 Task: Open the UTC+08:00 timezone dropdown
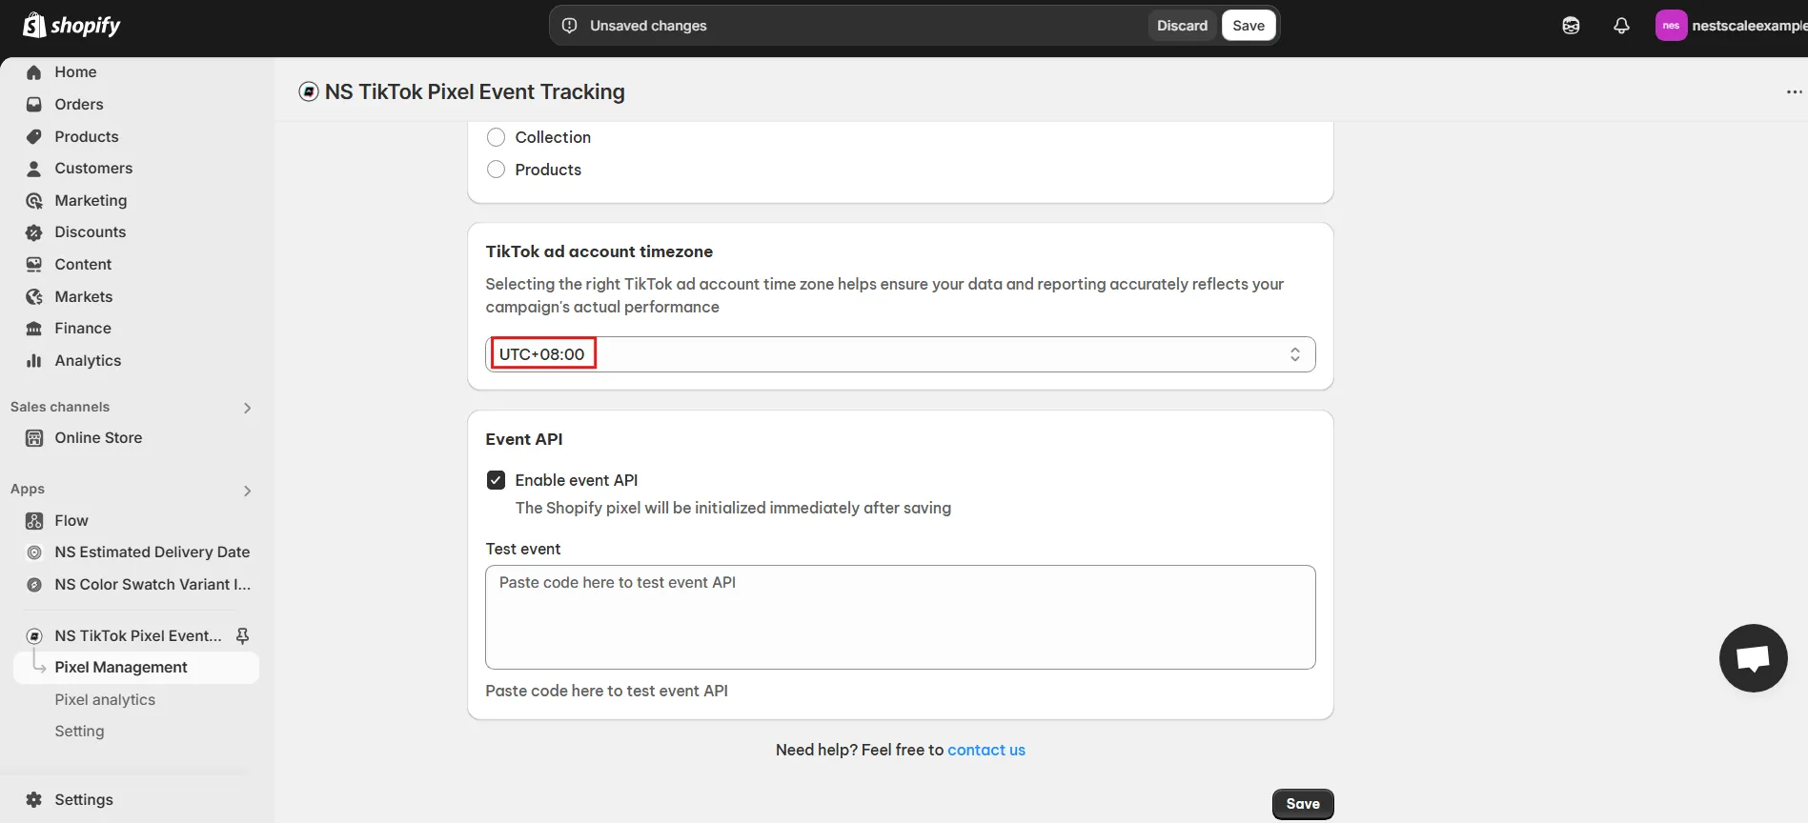(900, 354)
